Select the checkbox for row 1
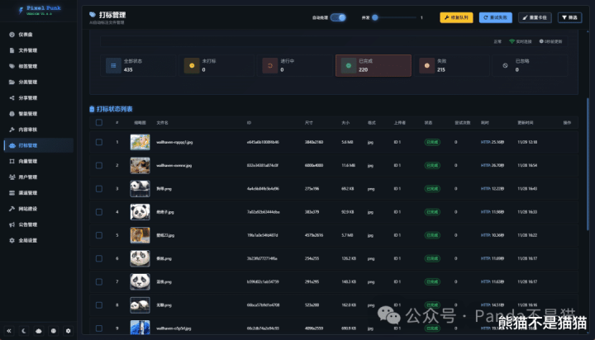This screenshot has height=340, width=595. click(99, 142)
